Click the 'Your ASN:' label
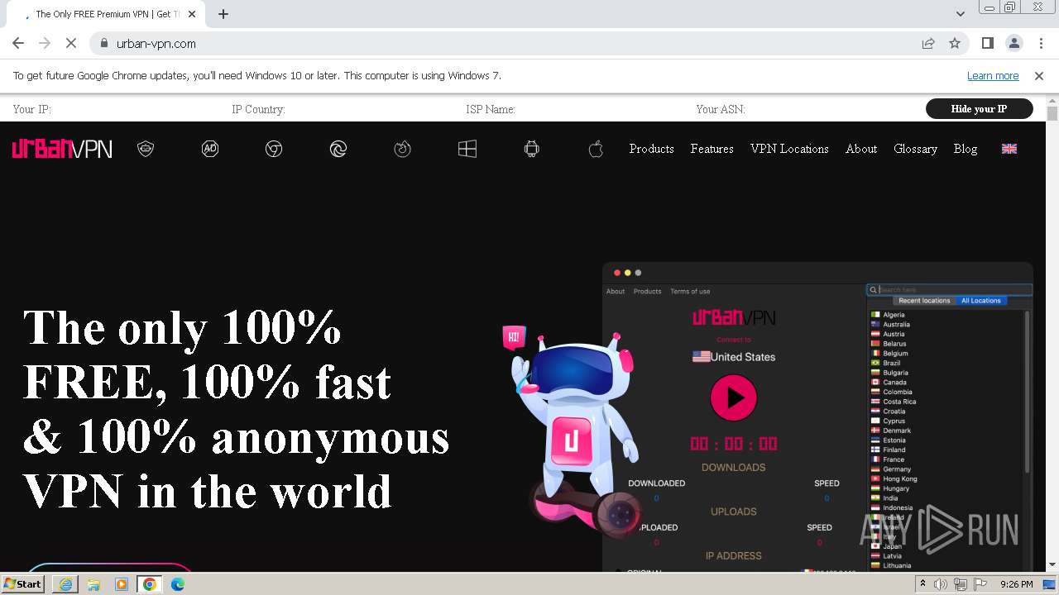This screenshot has width=1059, height=595. click(x=721, y=109)
